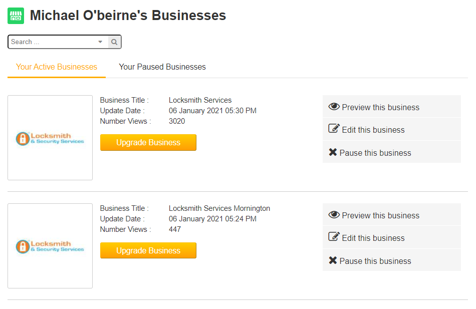This screenshot has width=476, height=309.
Task: Click the green store icon beside the page title
Action: pos(16,16)
